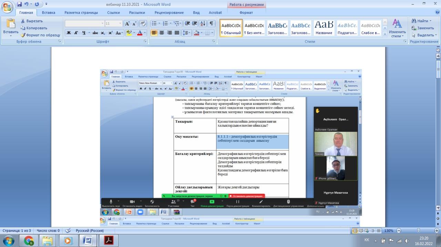Screen dimensions: 441x247
Task: Open the Рецензирование ribbon tab
Action: tap(169, 13)
